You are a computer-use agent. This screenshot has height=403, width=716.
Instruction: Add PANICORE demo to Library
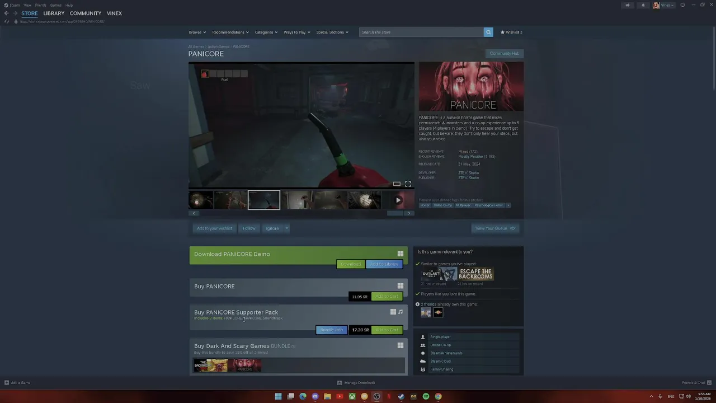click(x=384, y=264)
